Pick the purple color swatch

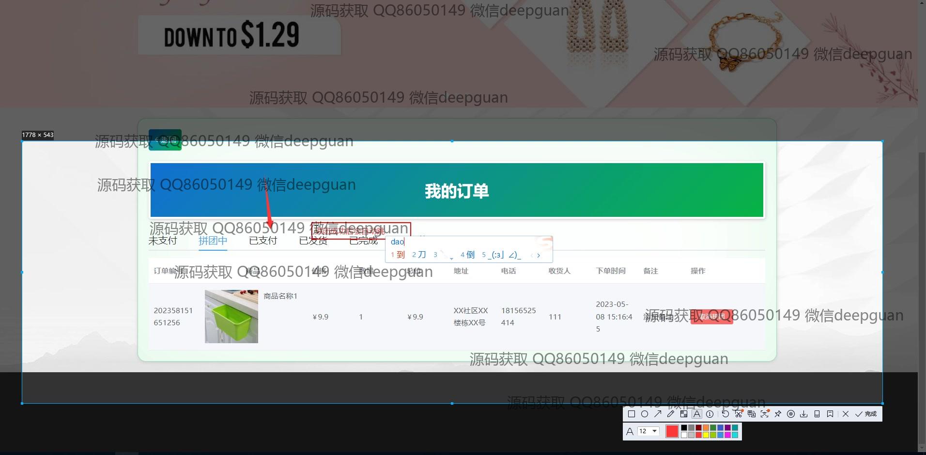[x=727, y=428]
